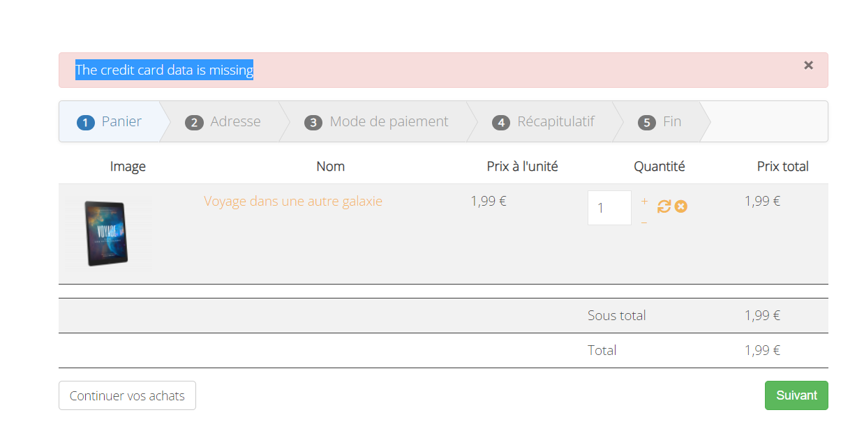The height and width of the screenshot is (431, 864).
Task: Click the Prix à l'unité column header
Action: click(x=522, y=167)
